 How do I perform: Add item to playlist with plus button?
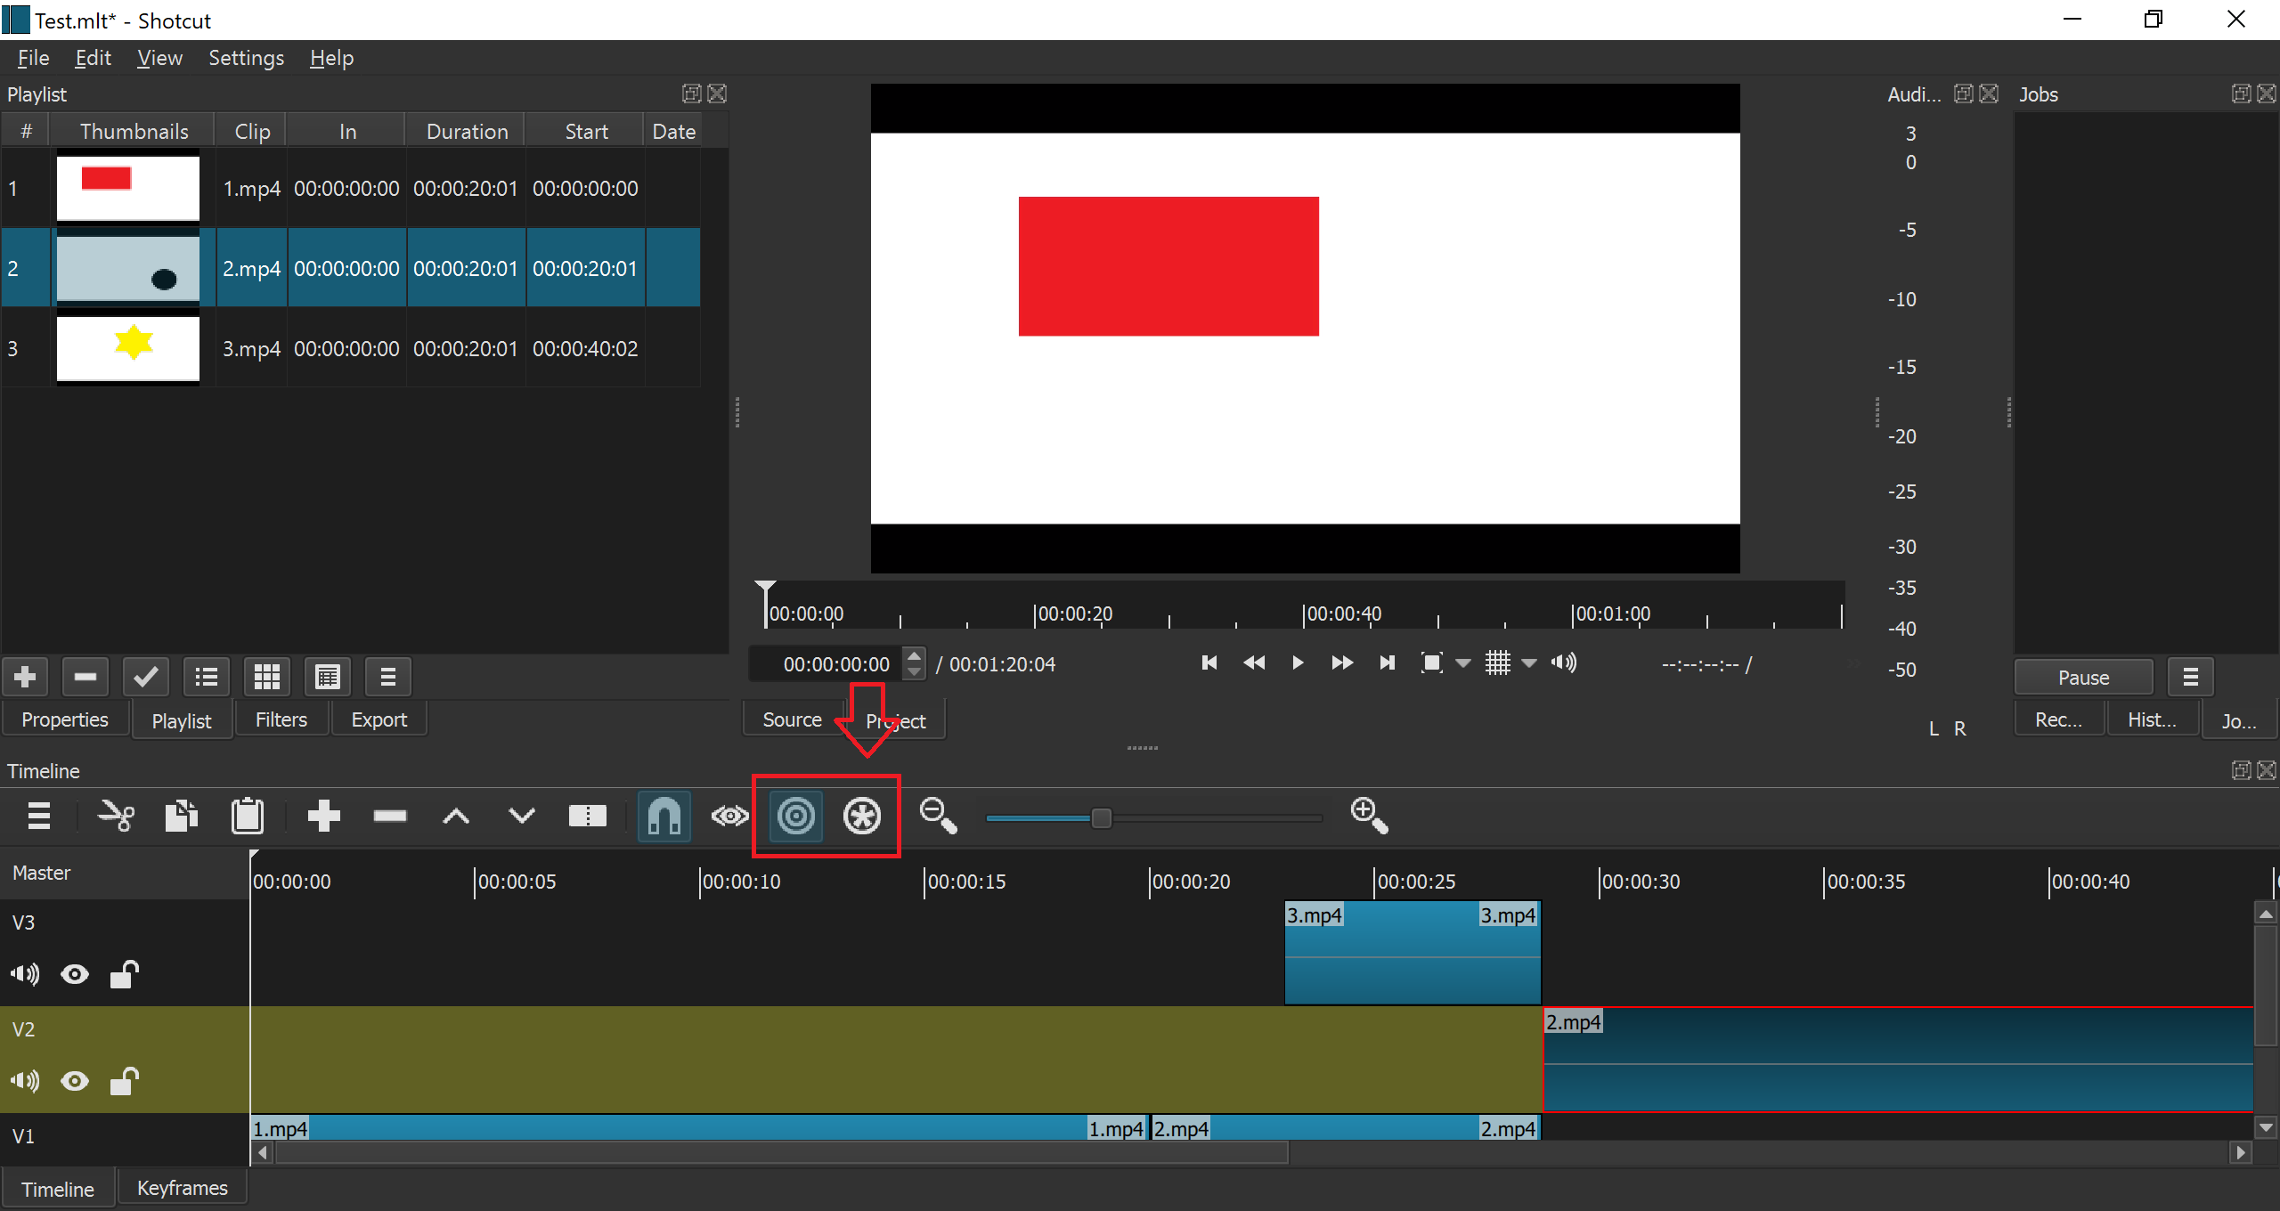(x=25, y=678)
